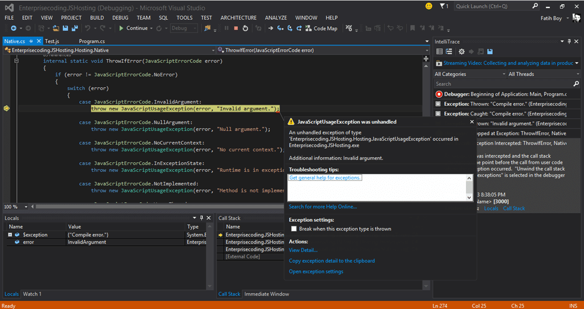Click the Save All icon

point(75,28)
